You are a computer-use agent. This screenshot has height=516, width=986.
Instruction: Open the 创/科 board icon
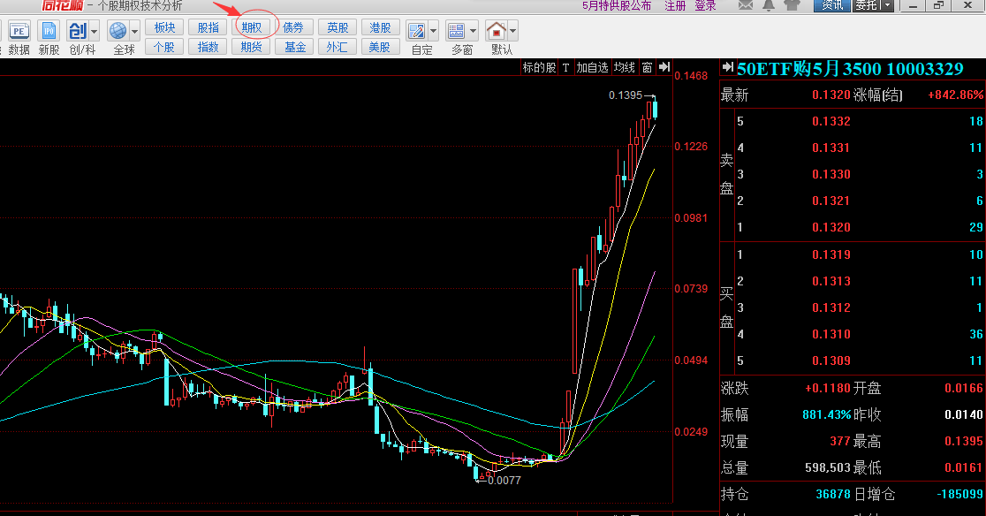[77, 31]
